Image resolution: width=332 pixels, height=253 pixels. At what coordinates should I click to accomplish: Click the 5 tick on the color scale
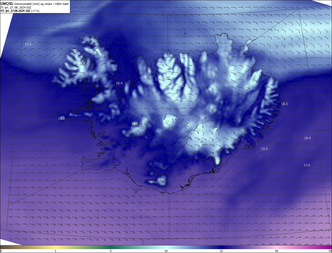point(111,251)
